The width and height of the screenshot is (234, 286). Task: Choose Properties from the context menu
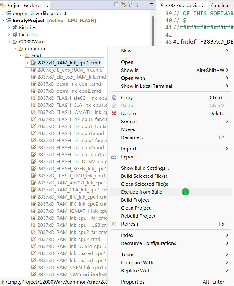click(132, 282)
